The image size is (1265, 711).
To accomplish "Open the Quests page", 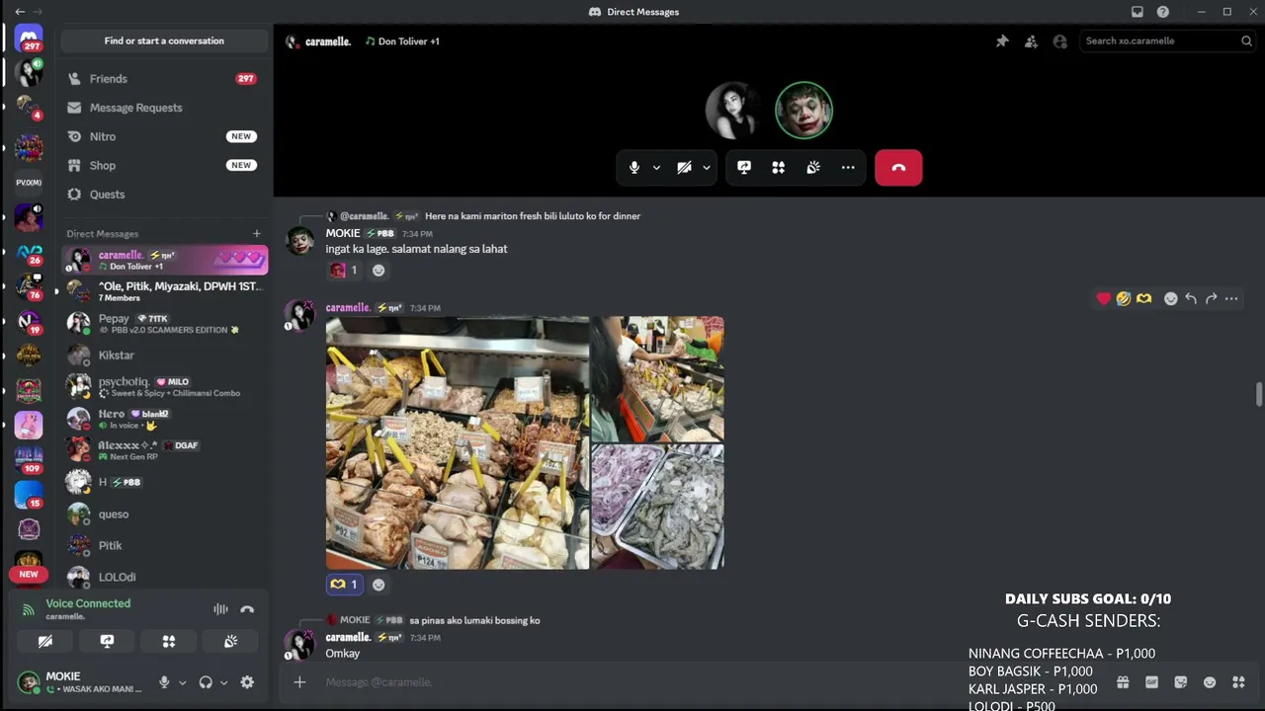I will pyautogui.click(x=164, y=195).
